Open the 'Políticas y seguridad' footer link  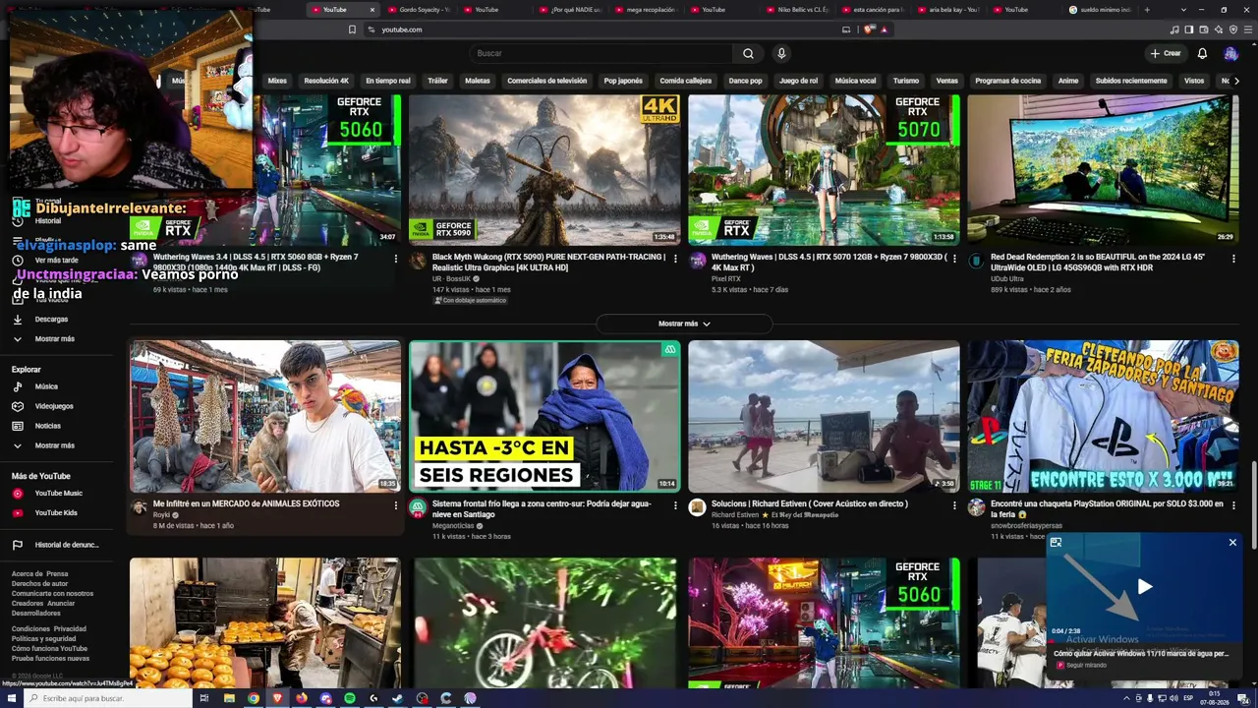coord(43,639)
